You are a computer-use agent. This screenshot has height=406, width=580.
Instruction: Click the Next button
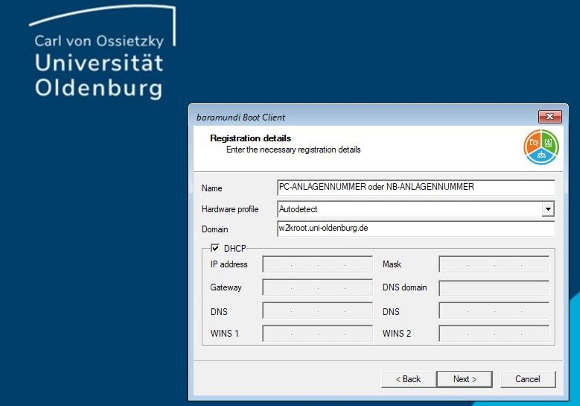pyautogui.click(x=464, y=379)
